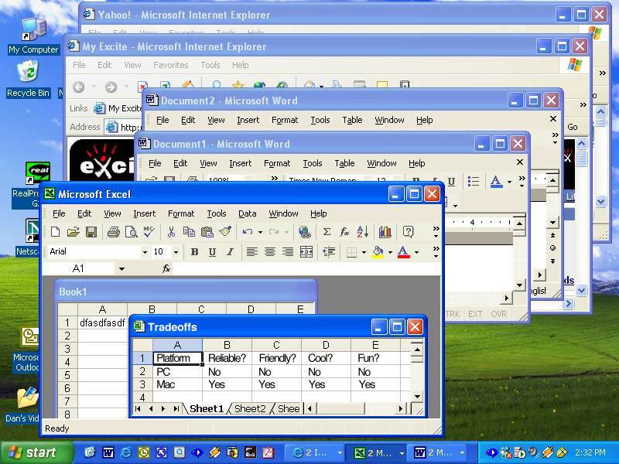Select the Sheet1 tab in Tradeoffs
619x464 pixels.
(206, 409)
